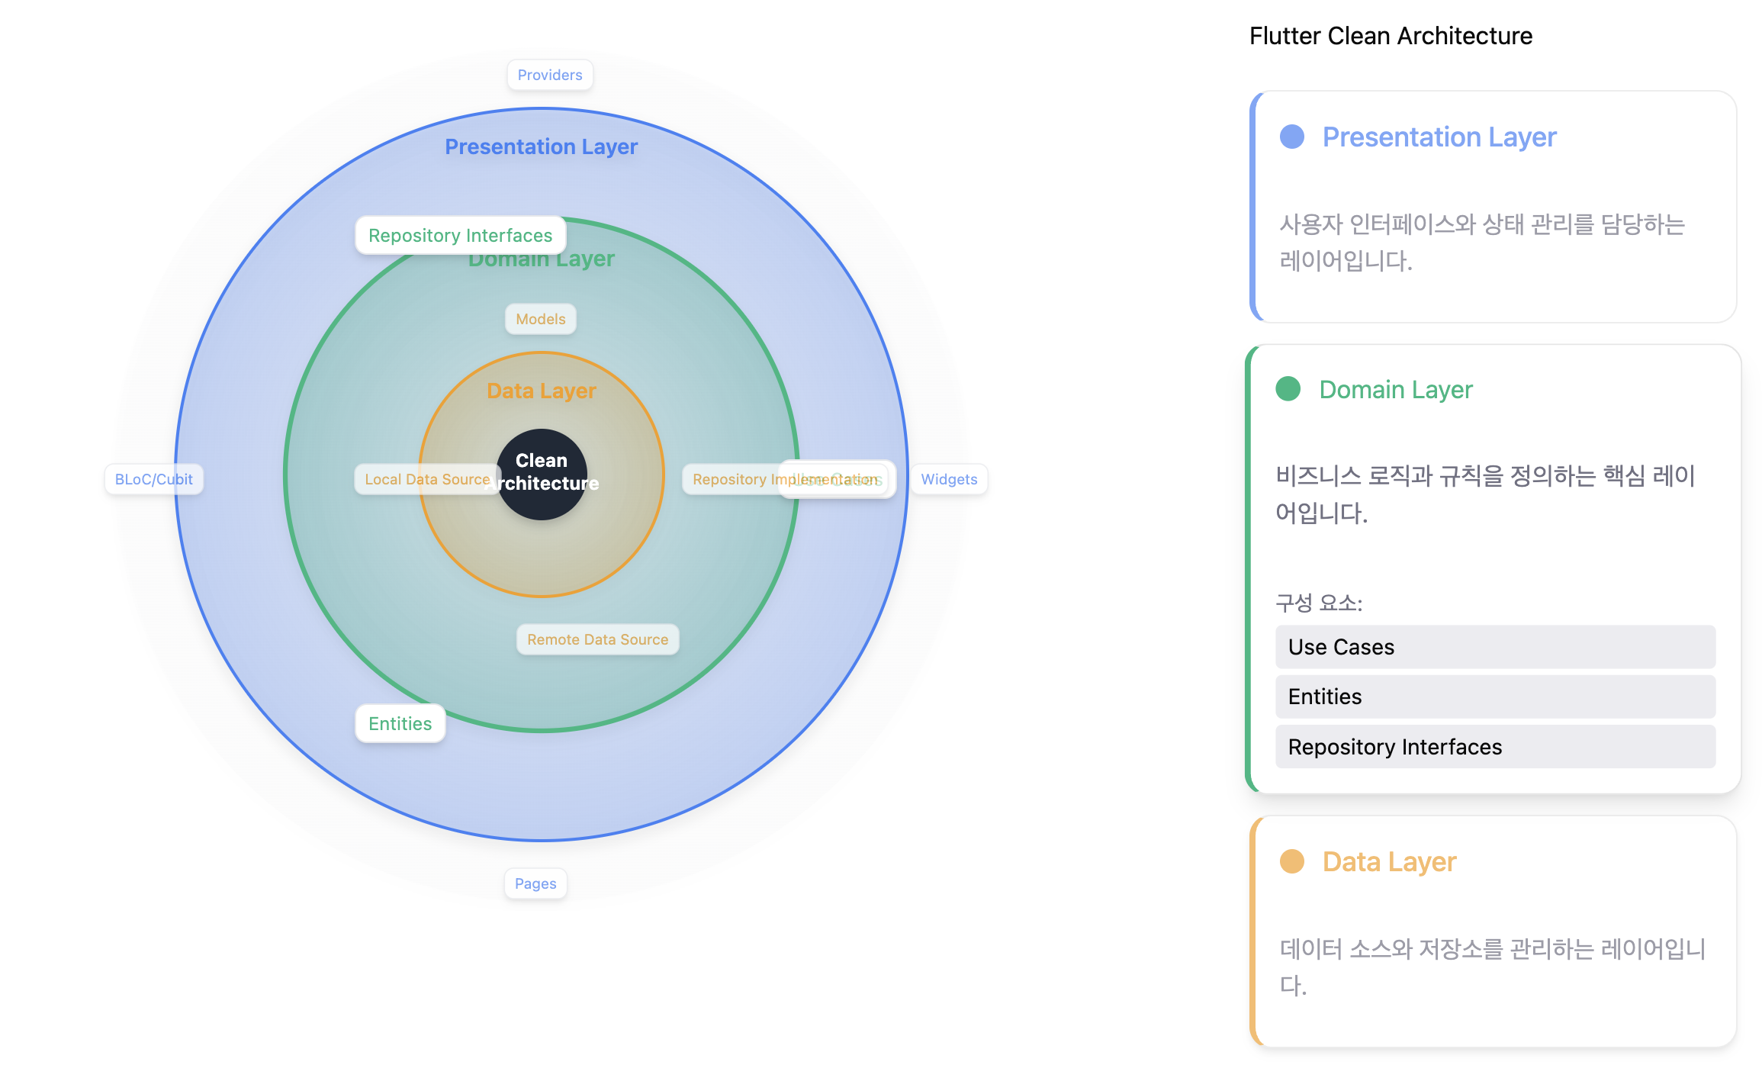Select the BLoC/Cubit chip
Viewport: 1762px width, 1065px height.
click(x=153, y=479)
